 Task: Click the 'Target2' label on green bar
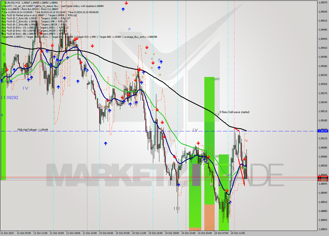tap(214, 79)
